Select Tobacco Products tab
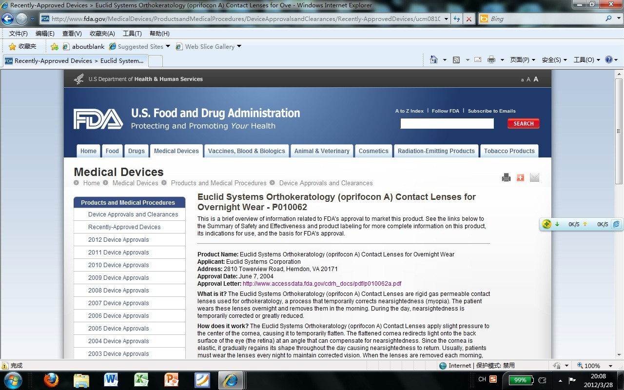Screen dimensions: 624x390 click(509, 151)
